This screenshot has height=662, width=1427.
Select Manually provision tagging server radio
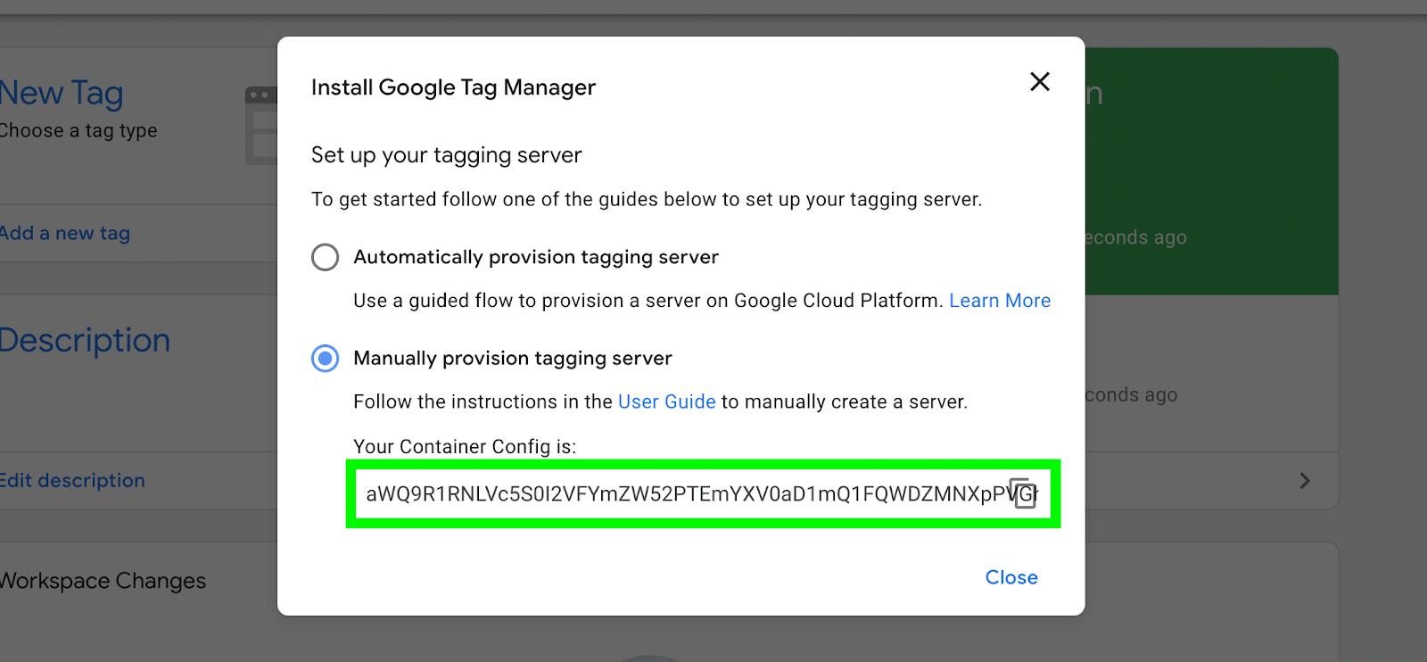(325, 359)
